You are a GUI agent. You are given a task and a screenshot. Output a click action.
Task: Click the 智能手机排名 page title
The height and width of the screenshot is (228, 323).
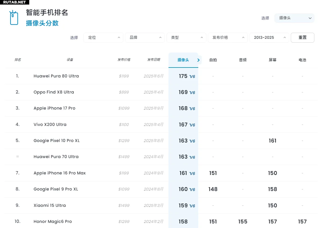point(47,12)
